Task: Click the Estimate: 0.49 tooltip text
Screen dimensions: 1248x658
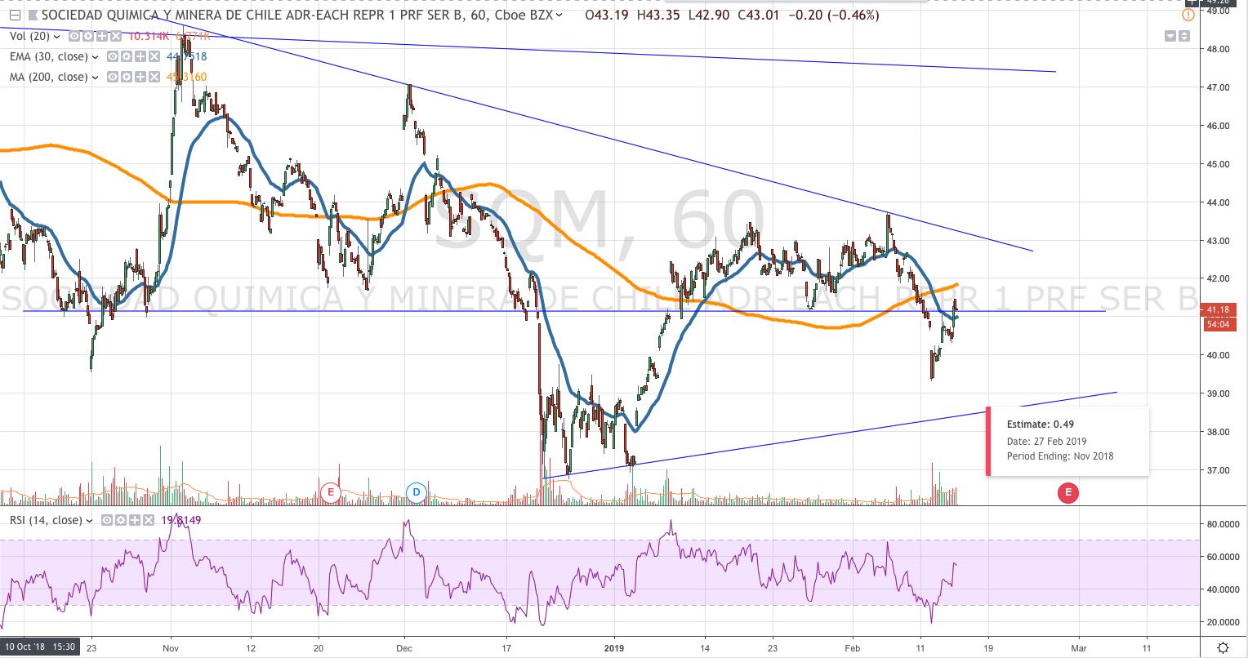Action: coord(1040,425)
